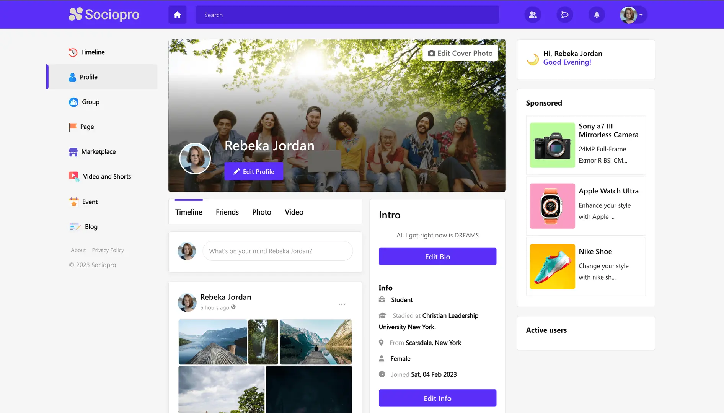This screenshot has width=724, height=413.
Task: Click Rebeka Jordan post author name
Action: pyautogui.click(x=226, y=297)
